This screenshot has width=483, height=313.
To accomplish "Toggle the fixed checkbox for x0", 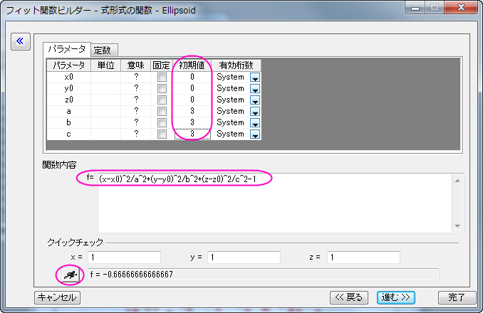I will coord(162,77).
